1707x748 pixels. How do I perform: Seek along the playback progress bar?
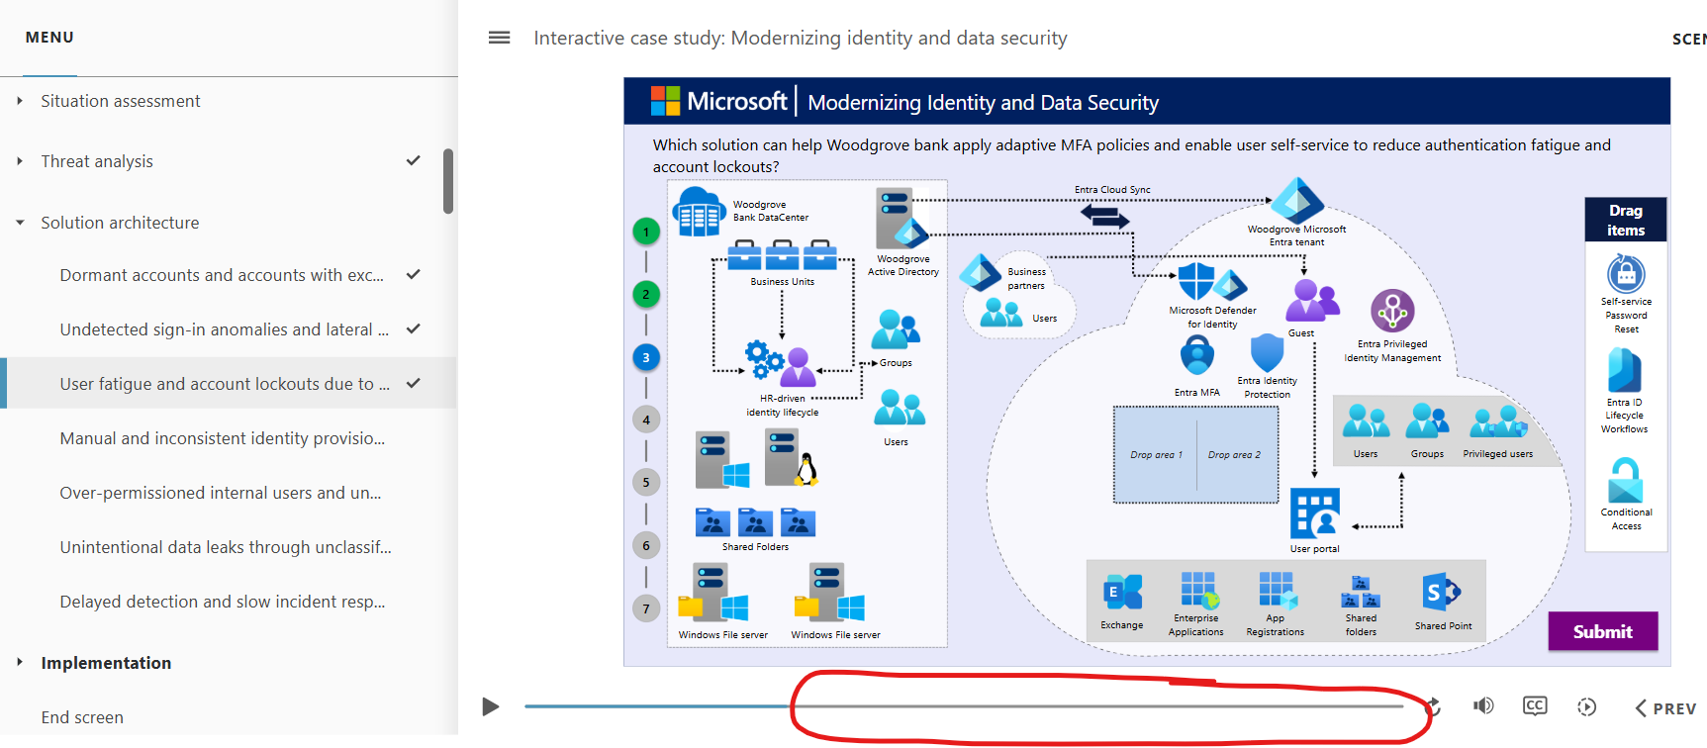(x=964, y=706)
